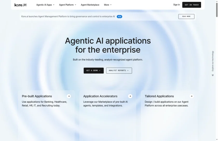Click the READ MORE button
The height and width of the screenshot is (141, 218).
tap(186, 16)
